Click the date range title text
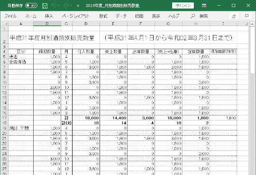 click(x=168, y=38)
